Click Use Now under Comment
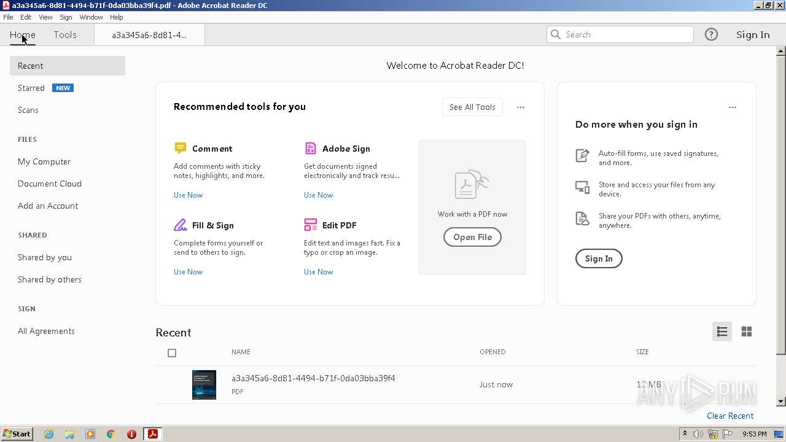The width and height of the screenshot is (786, 442). [188, 195]
